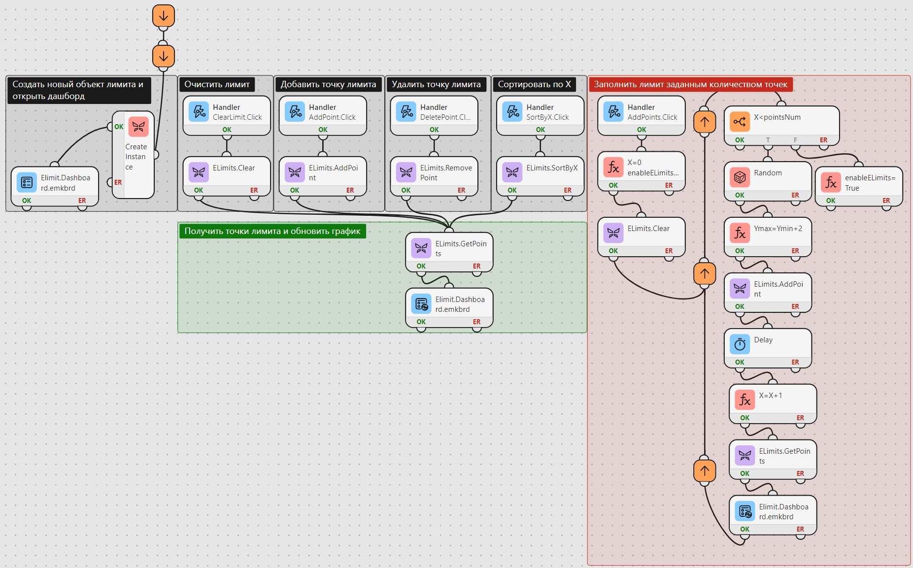Click the X<pointsNum condition branch icon
The image size is (913, 568).
click(740, 122)
